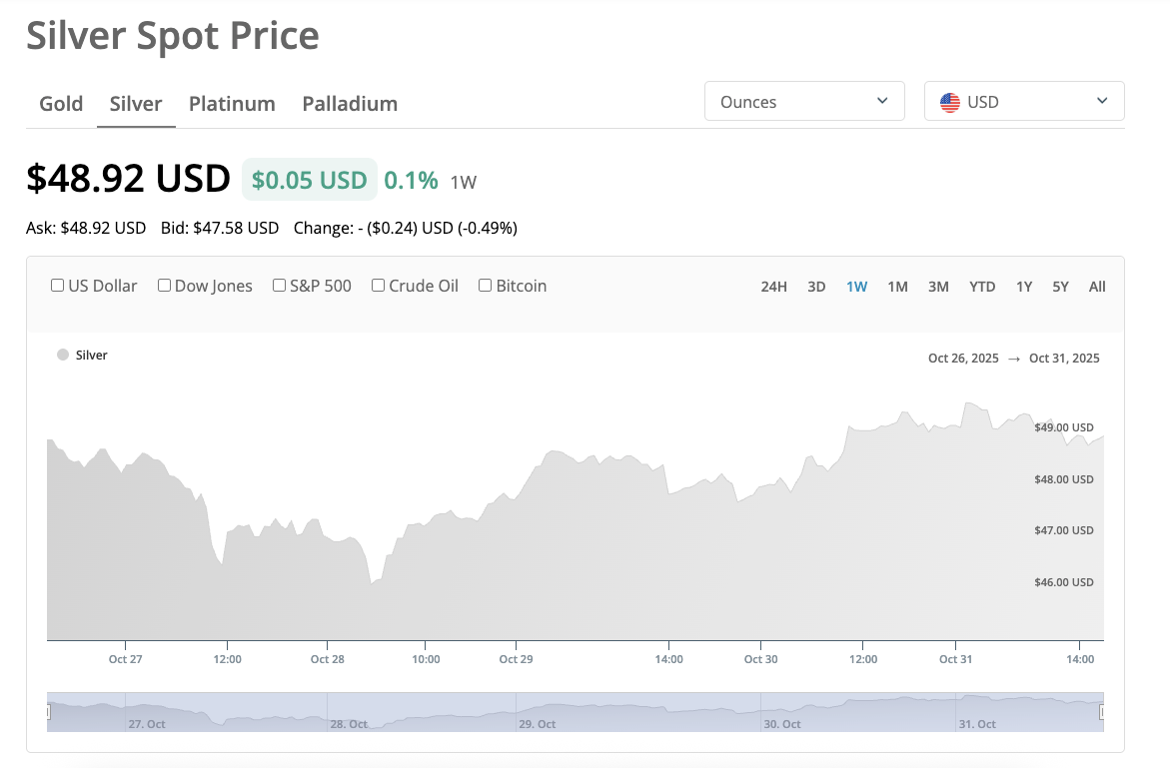View the 5Y price history
The width and height of the screenshot is (1170, 768).
(x=1060, y=287)
